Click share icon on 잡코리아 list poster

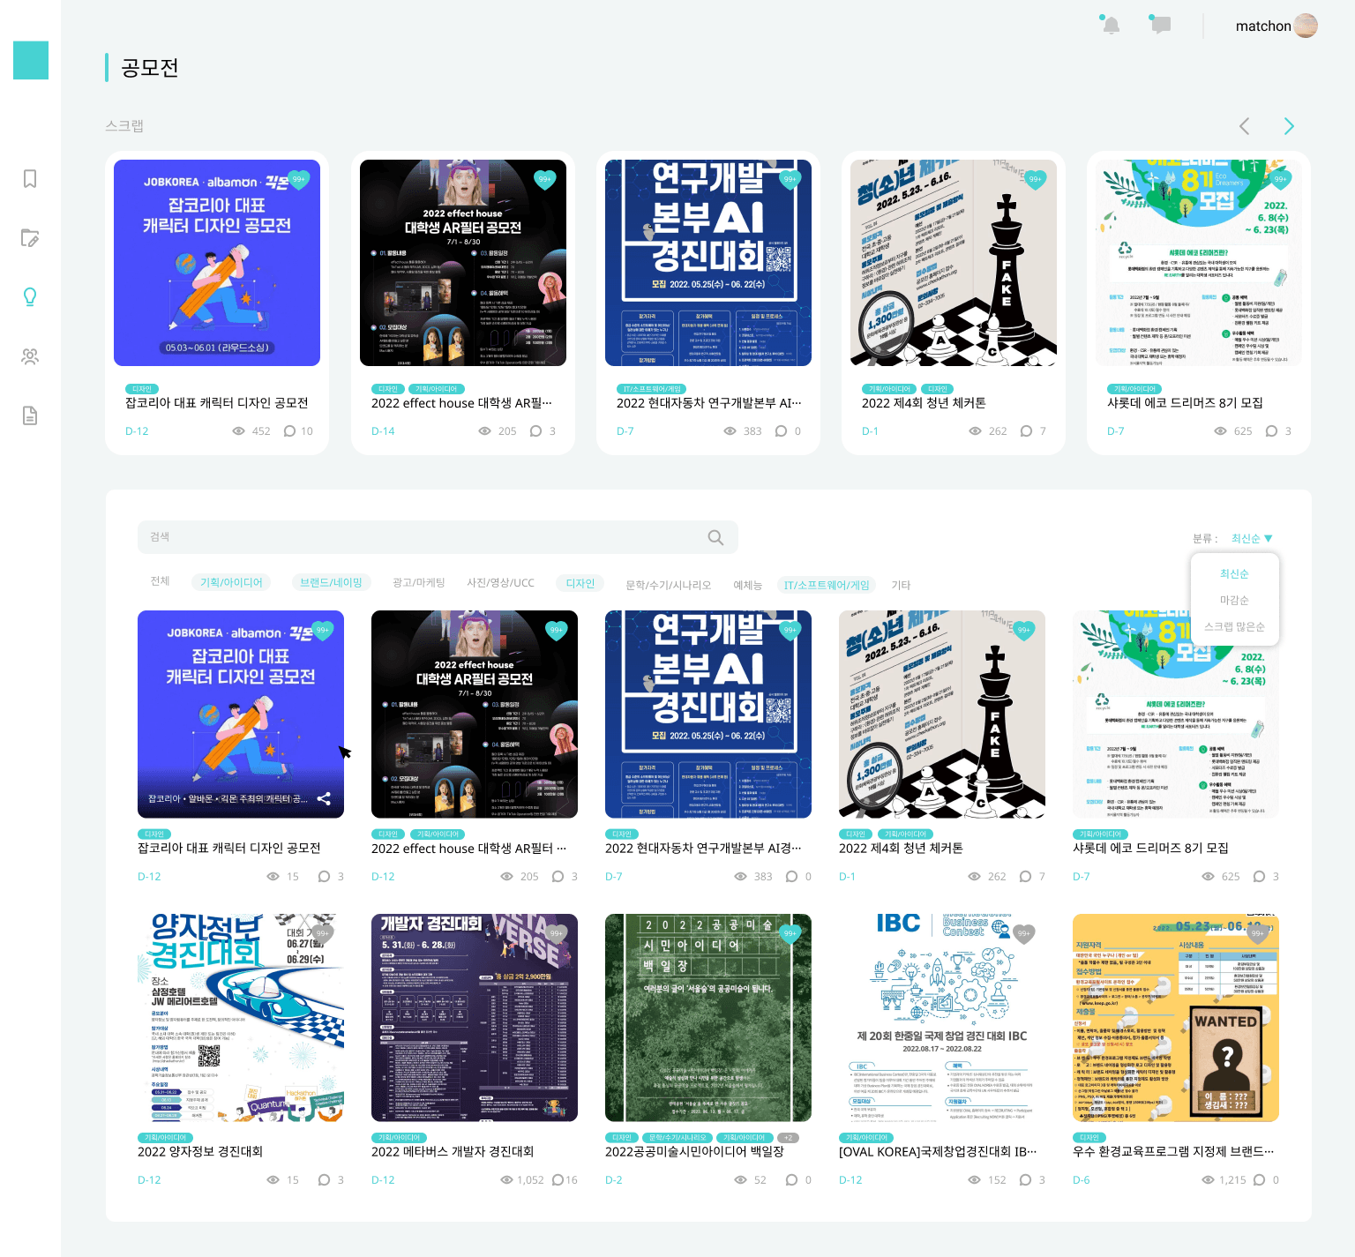coord(324,798)
